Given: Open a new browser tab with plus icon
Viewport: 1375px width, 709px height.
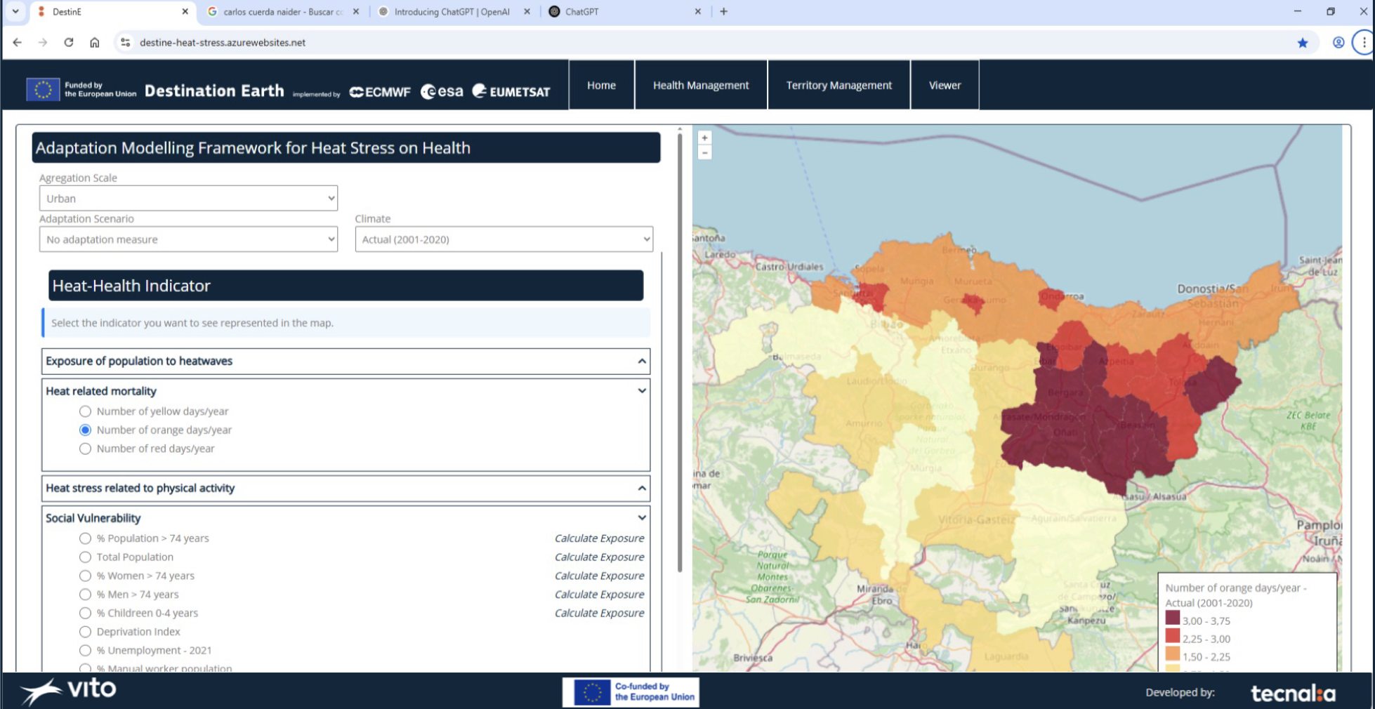Looking at the screenshot, I should pos(723,11).
